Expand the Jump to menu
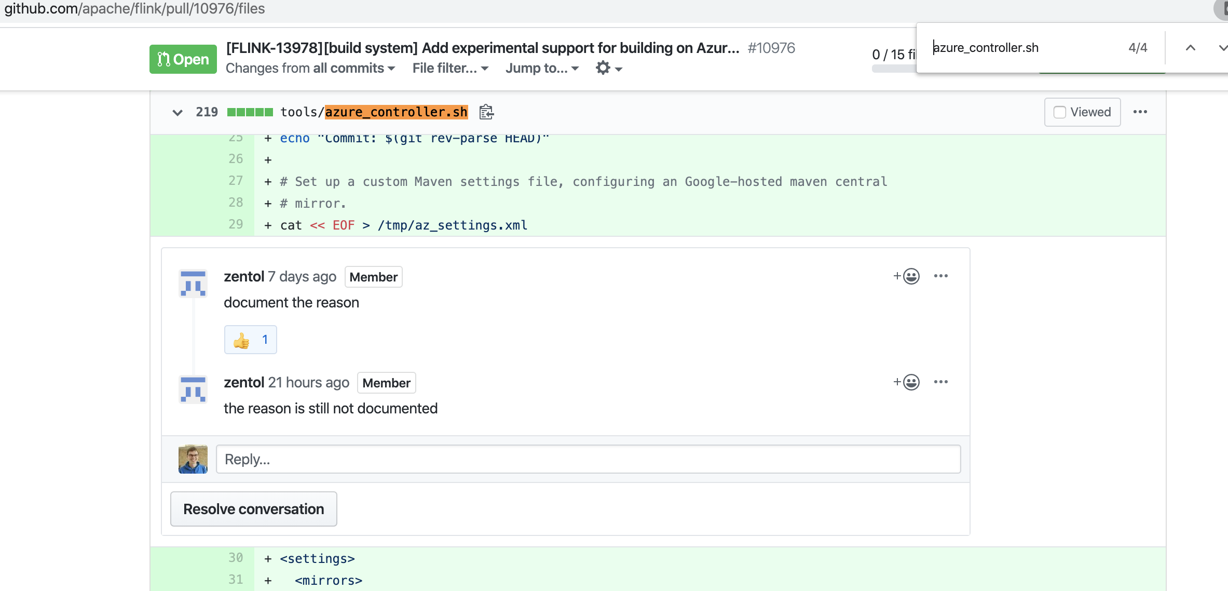The image size is (1228, 591). click(542, 68)
